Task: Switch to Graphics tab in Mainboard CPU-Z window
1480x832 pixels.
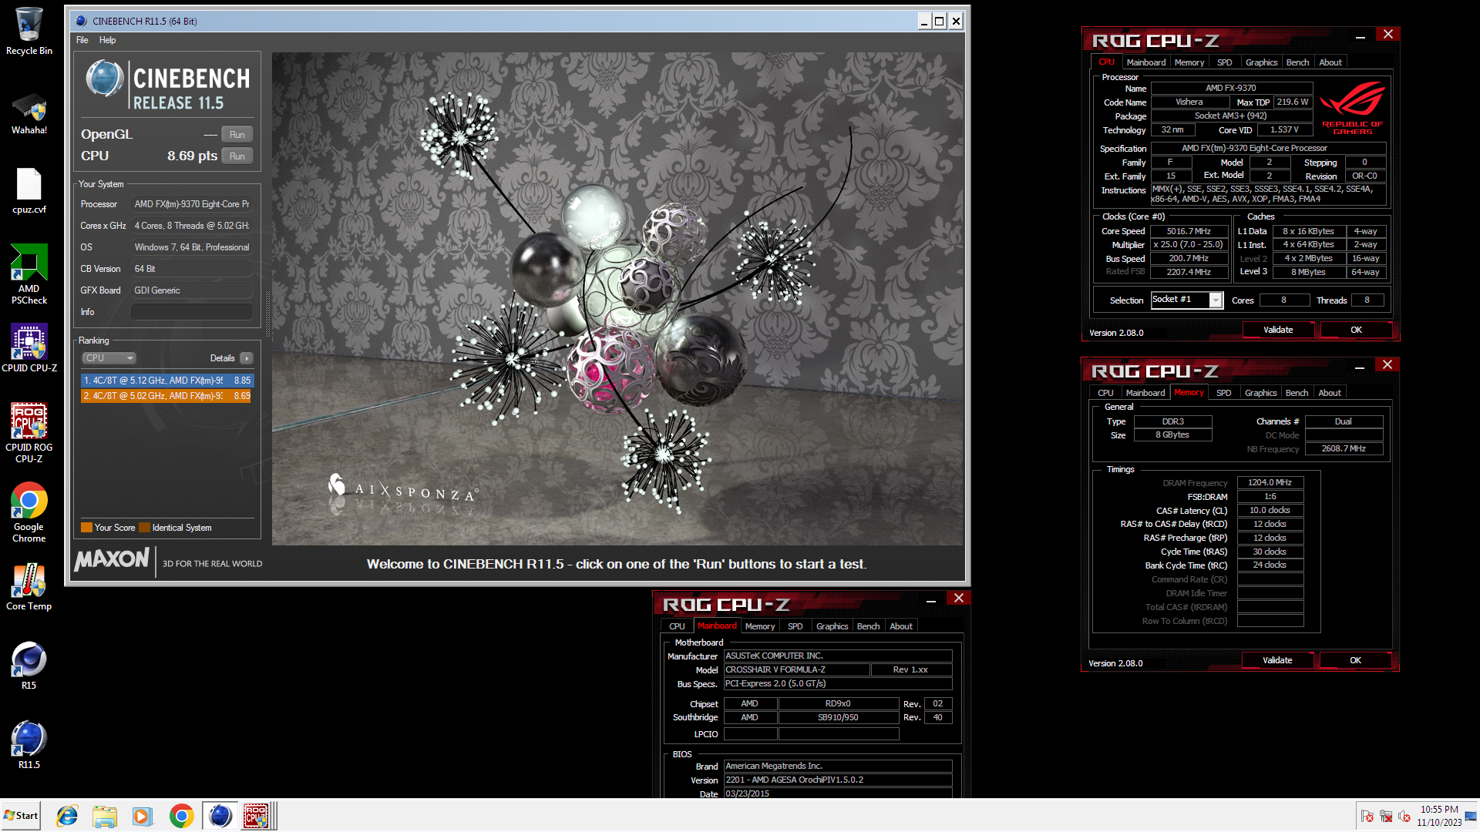Action: coord(832,626)
